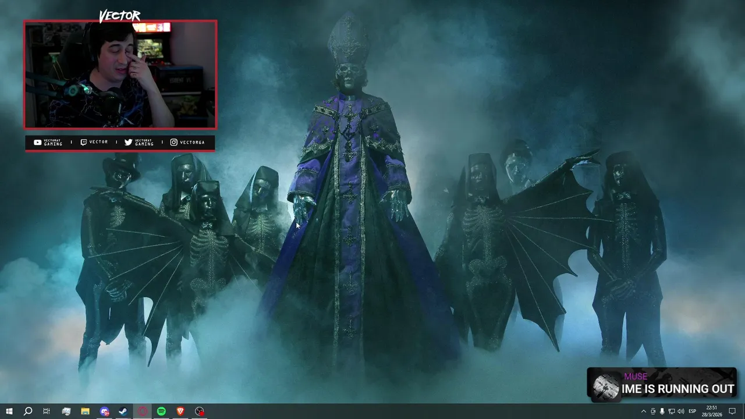Viewport: 745px width, 419px height.
Task: Click the Muse now-playing song widget
Action: tap(662, 384)
